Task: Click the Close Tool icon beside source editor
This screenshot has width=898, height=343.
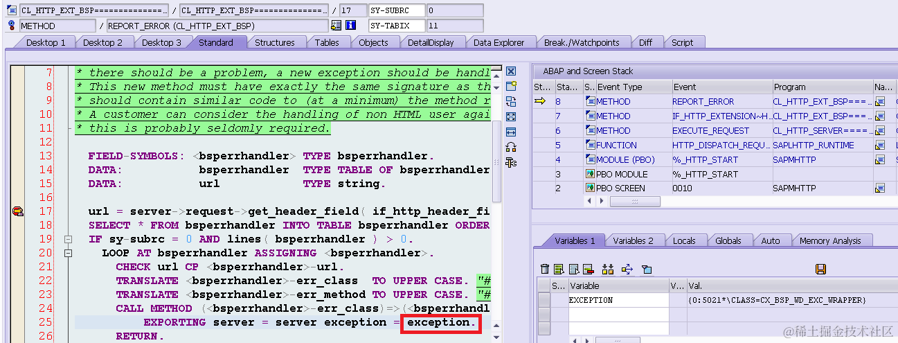Action: coord(511,71)
